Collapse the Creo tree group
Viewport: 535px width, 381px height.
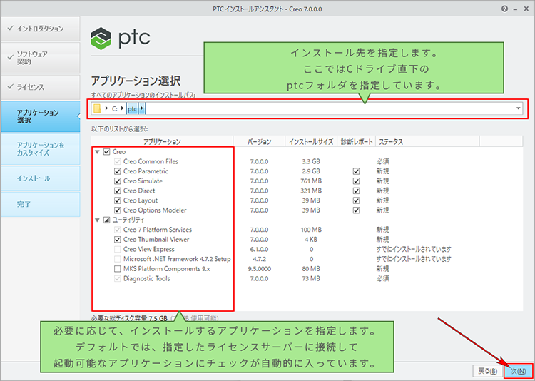98,151
